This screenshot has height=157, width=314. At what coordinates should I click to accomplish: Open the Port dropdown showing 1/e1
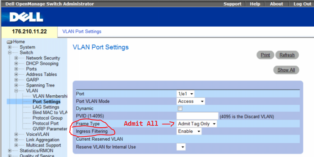185,94
